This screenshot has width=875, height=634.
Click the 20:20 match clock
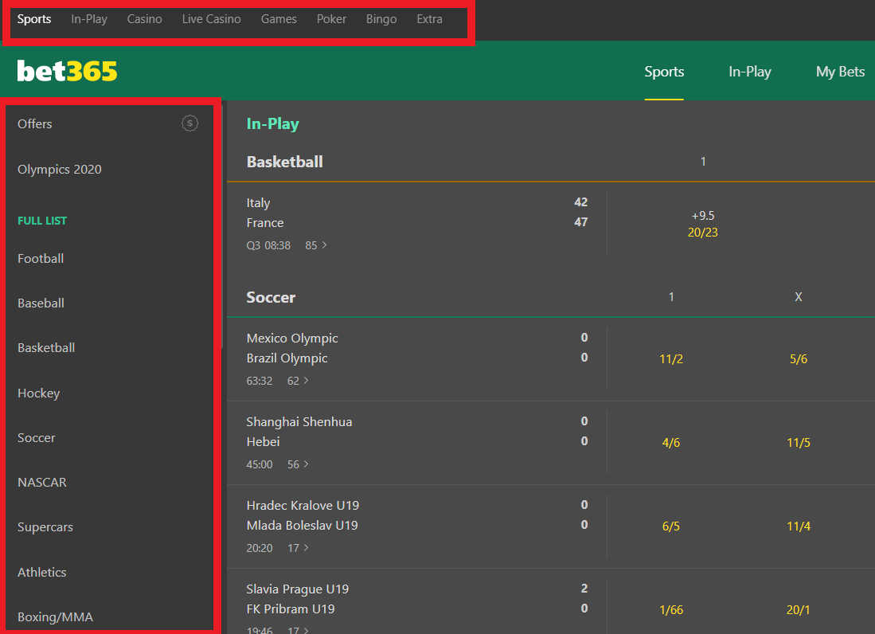pos(260,548)
